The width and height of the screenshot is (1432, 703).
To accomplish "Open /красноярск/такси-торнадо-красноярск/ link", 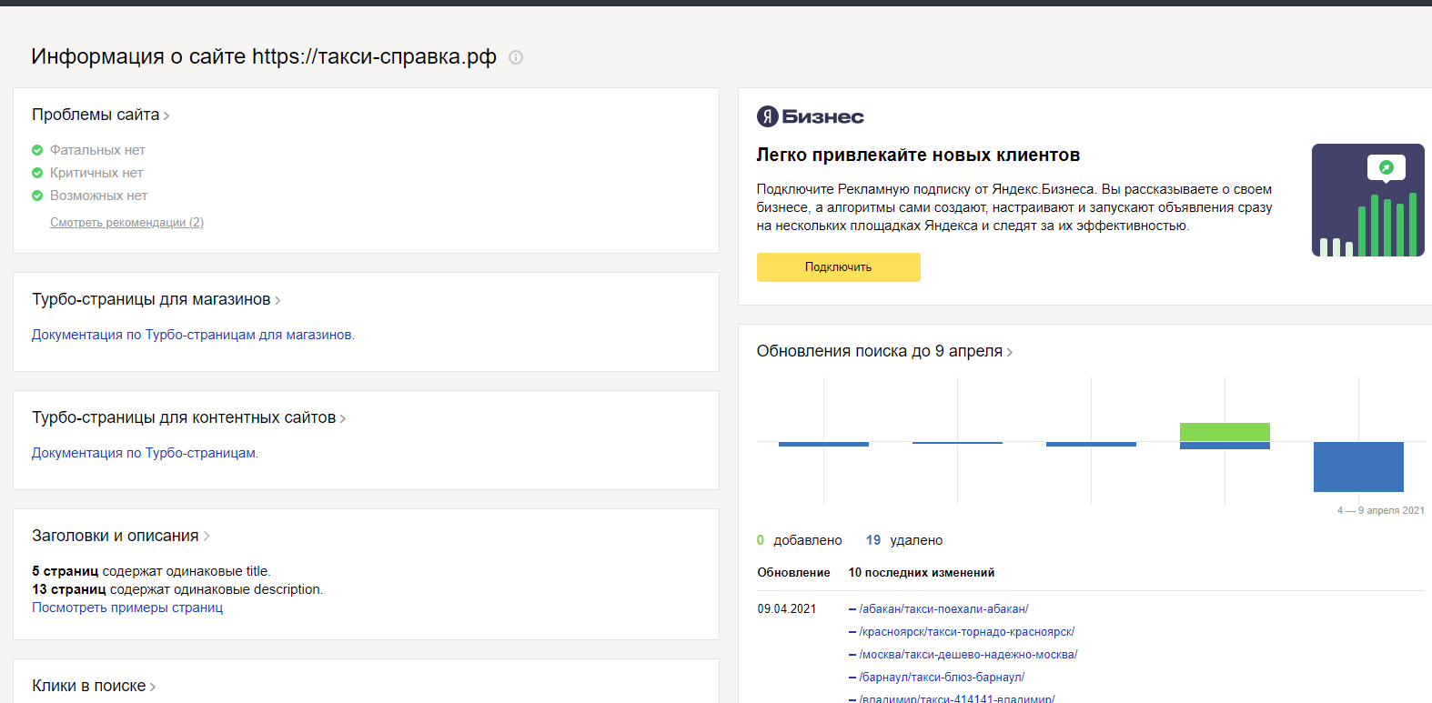I will point(967,632).
